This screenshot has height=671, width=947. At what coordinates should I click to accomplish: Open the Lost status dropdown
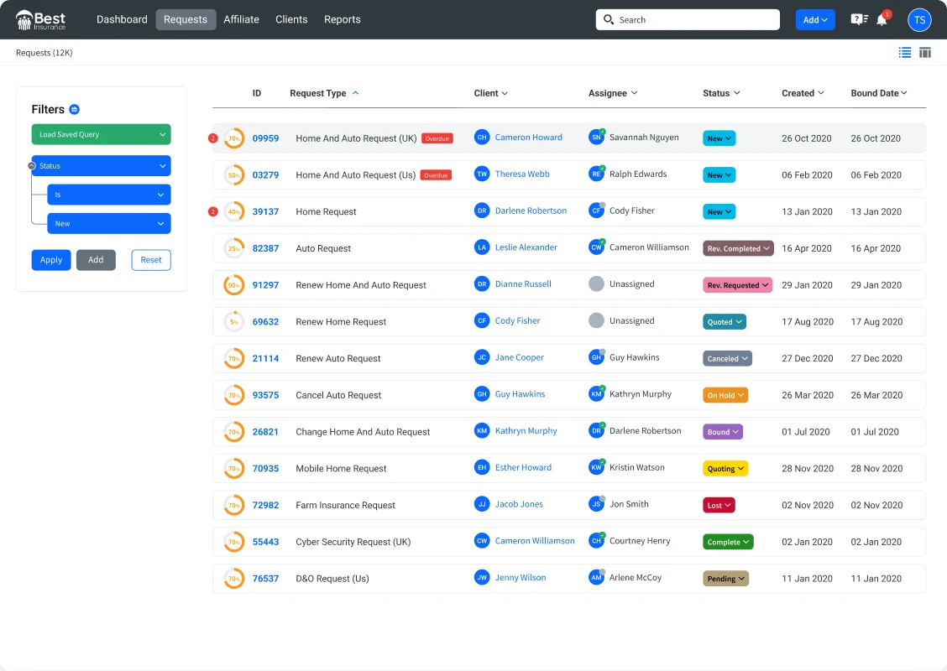719,505
